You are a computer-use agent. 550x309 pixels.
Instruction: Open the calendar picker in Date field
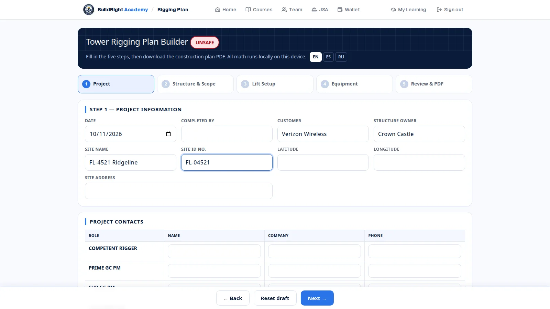click(168, 134)
